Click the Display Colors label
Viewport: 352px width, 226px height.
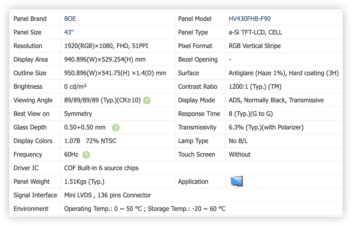[33, 141]
